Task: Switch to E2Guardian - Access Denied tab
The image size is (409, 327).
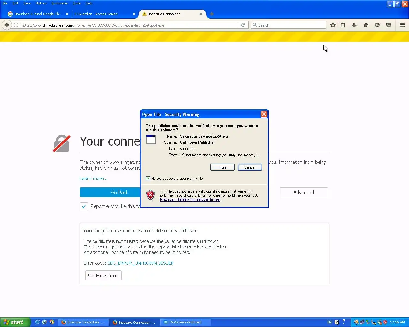Action: [x=96, y=14]
